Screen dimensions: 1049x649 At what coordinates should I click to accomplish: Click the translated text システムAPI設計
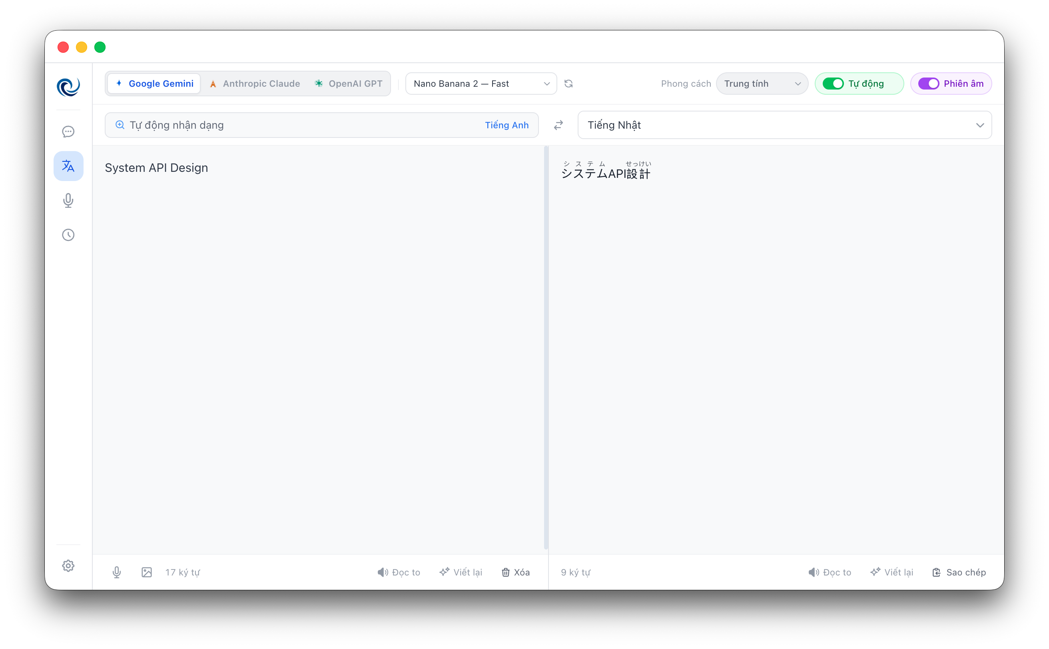point(606,170)
